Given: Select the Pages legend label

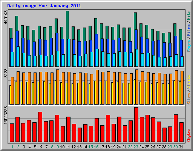Looking at the screenshot, I should tap(189, 46).
